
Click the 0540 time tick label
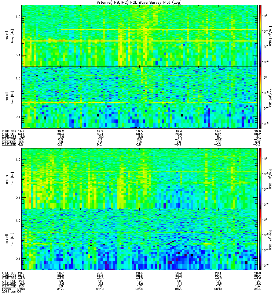(218, 289)
